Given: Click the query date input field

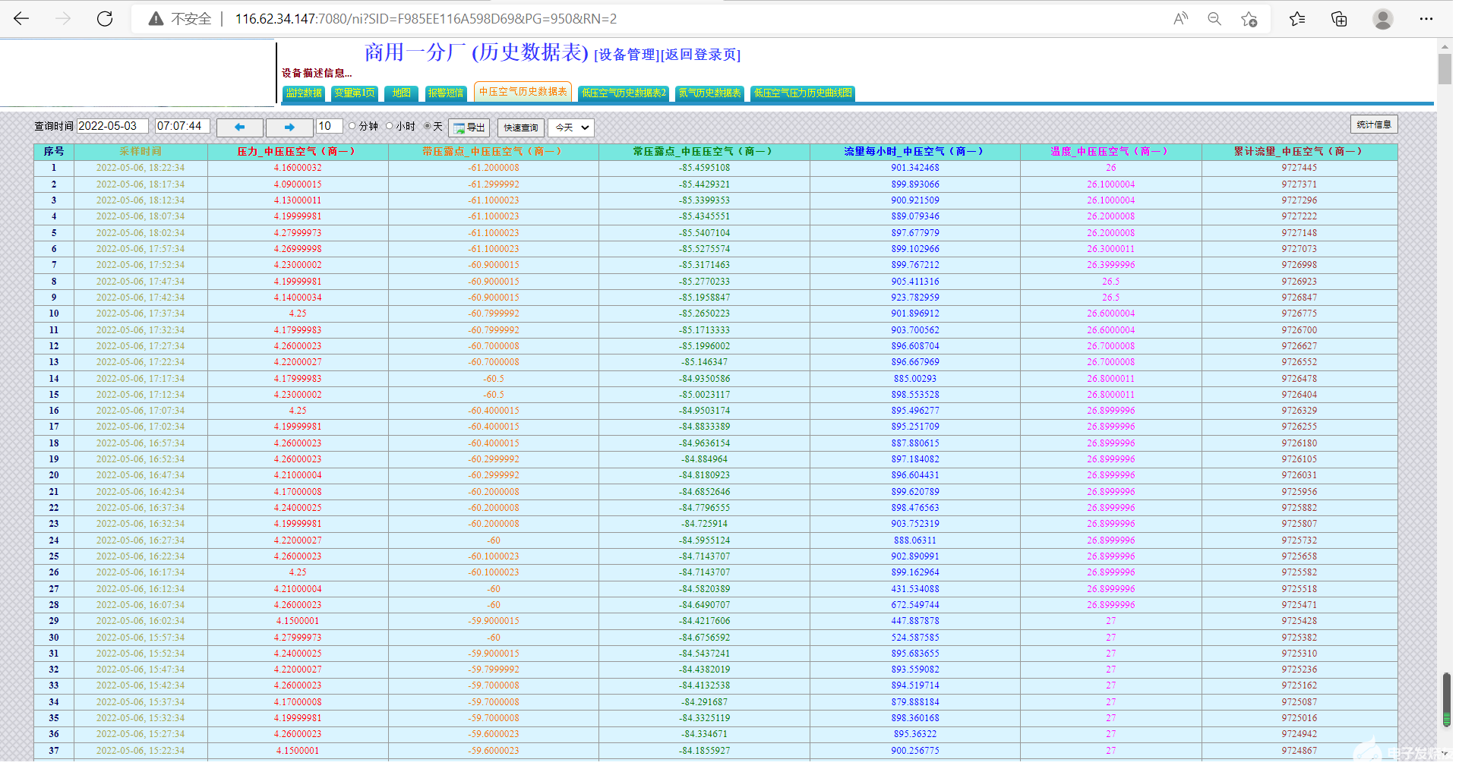Looking at the screenshot, I should click(112, 126).
